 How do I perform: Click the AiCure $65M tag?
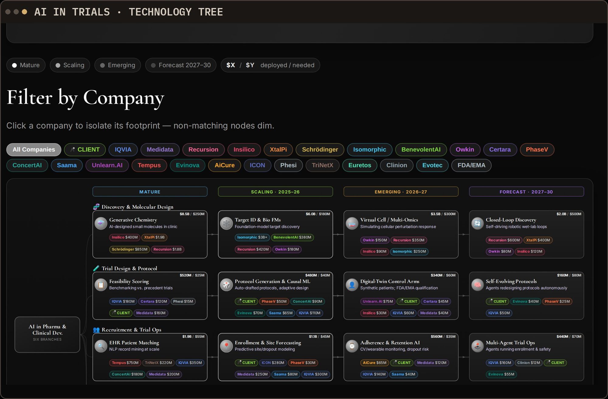(375, 363)
